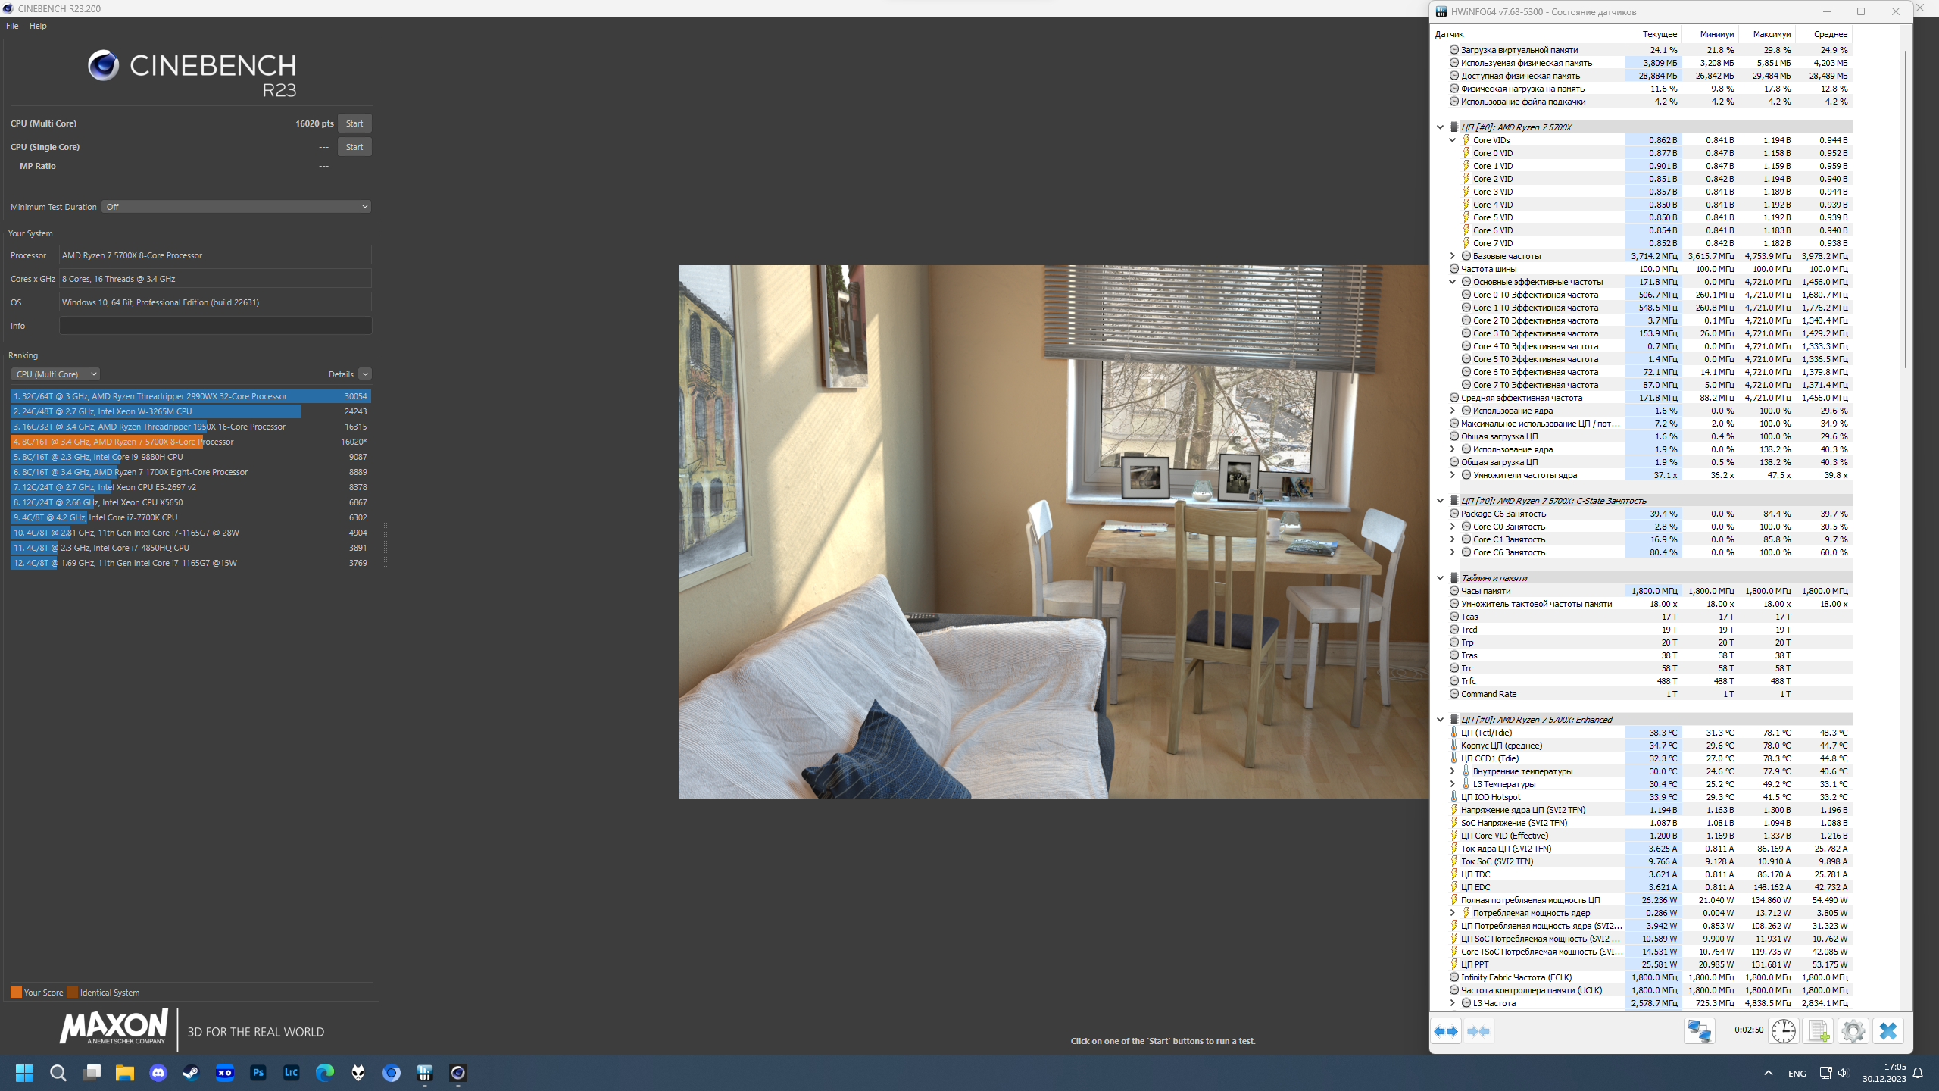Reset the sensor clock timer icon
Viewport: 1939px width, 1091px height.
pos(1783,1031)
